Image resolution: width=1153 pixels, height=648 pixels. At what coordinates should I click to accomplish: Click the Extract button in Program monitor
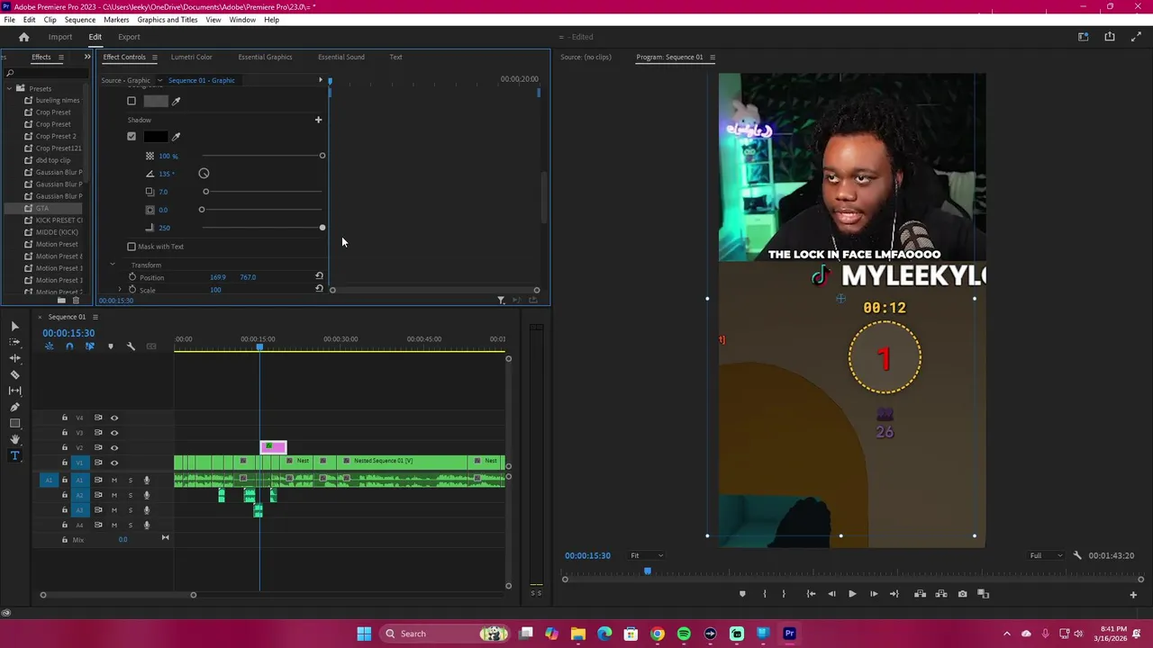pos(941,594)
